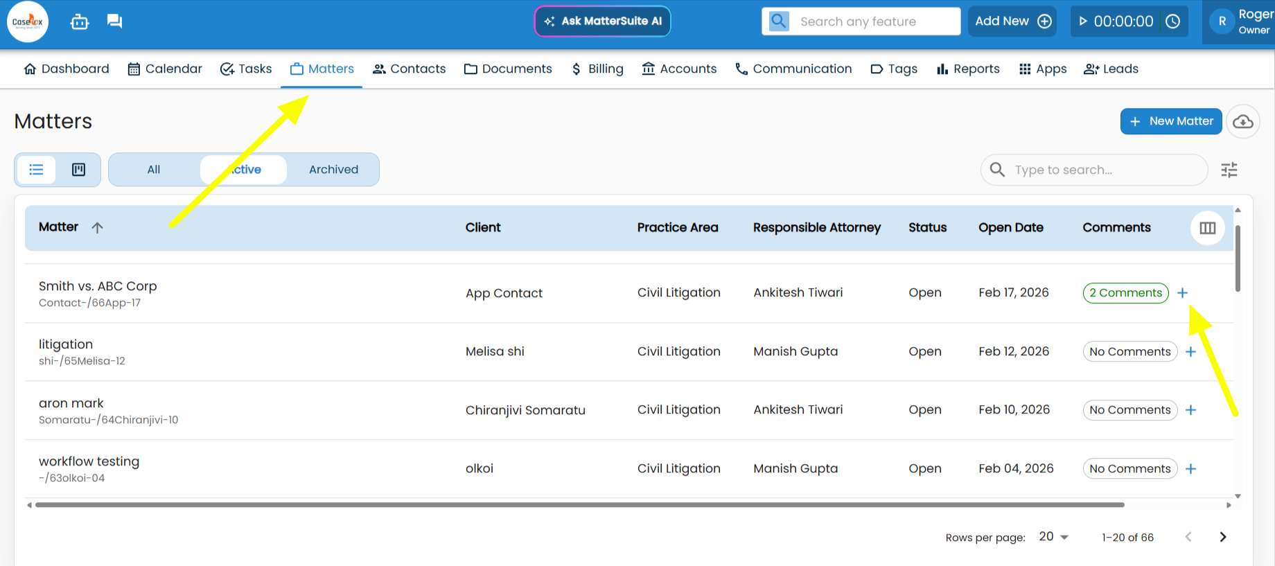Open the AI bot assistant icon
This screenshot has height=566, width=1275.
(80, 22)
